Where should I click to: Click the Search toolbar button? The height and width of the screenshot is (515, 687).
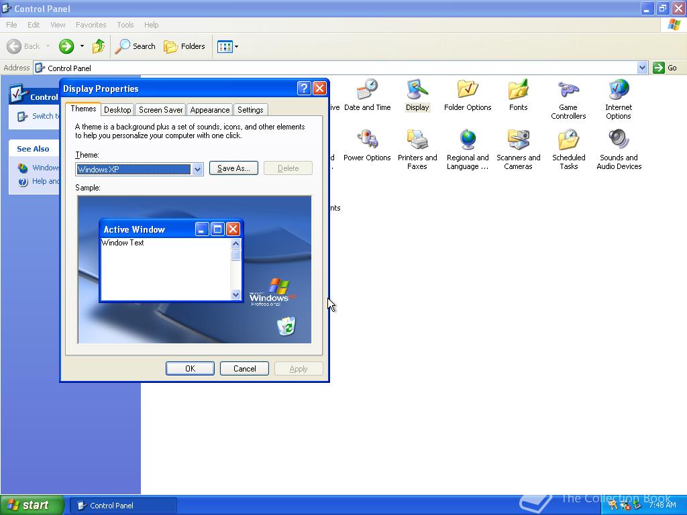tap(136, 46)
